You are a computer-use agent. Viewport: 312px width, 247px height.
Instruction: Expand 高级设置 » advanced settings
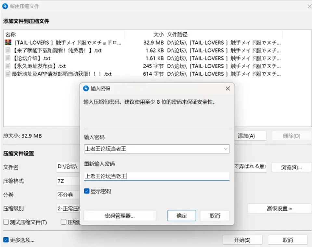coord(279,209)
